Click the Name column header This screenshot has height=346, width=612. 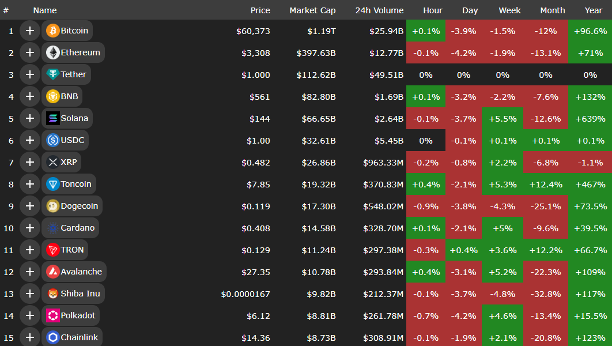point(45,10)
